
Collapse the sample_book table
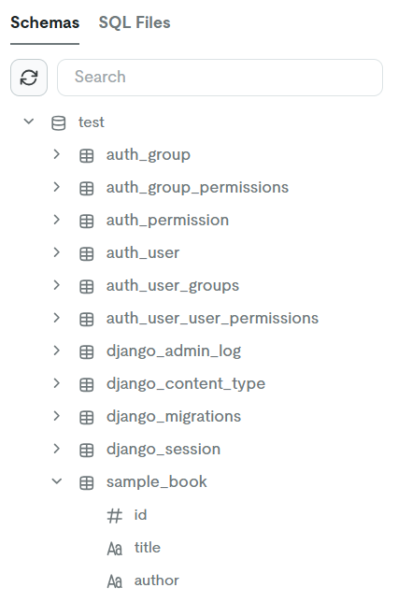(57, 481)
